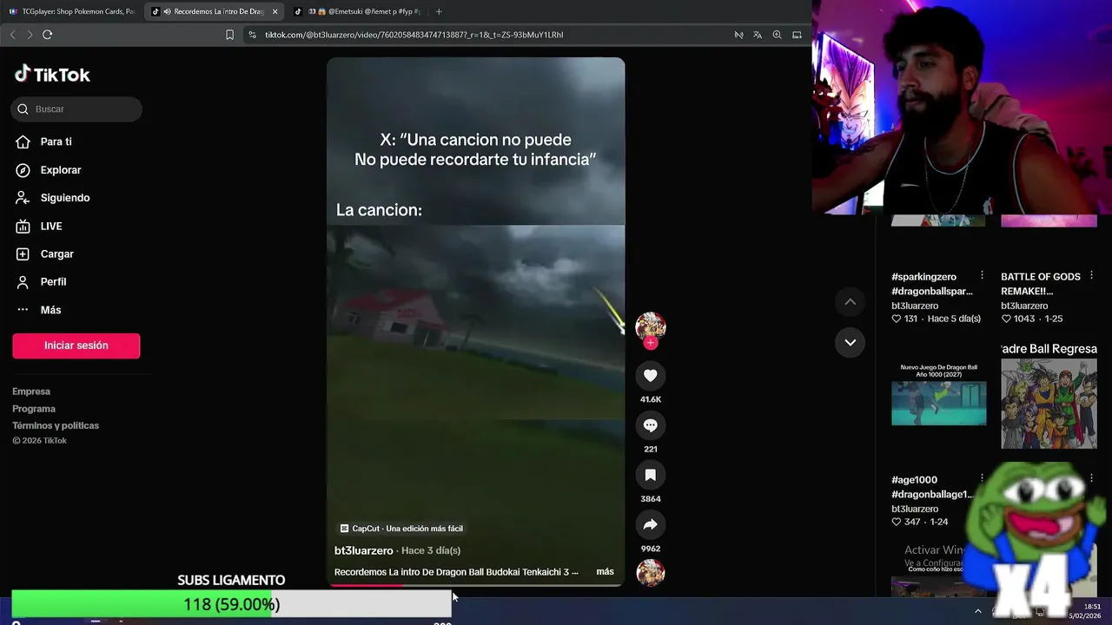This screenshot has height=625, width=1112.
Task: Open options for #age1000 video
Action: tap(982, 478)
